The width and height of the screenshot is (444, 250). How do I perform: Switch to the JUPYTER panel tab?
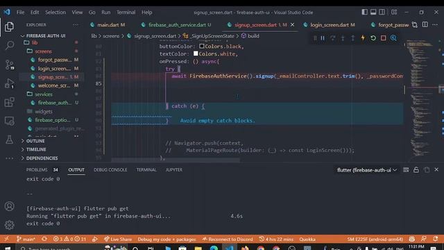[x=174, y=169]
